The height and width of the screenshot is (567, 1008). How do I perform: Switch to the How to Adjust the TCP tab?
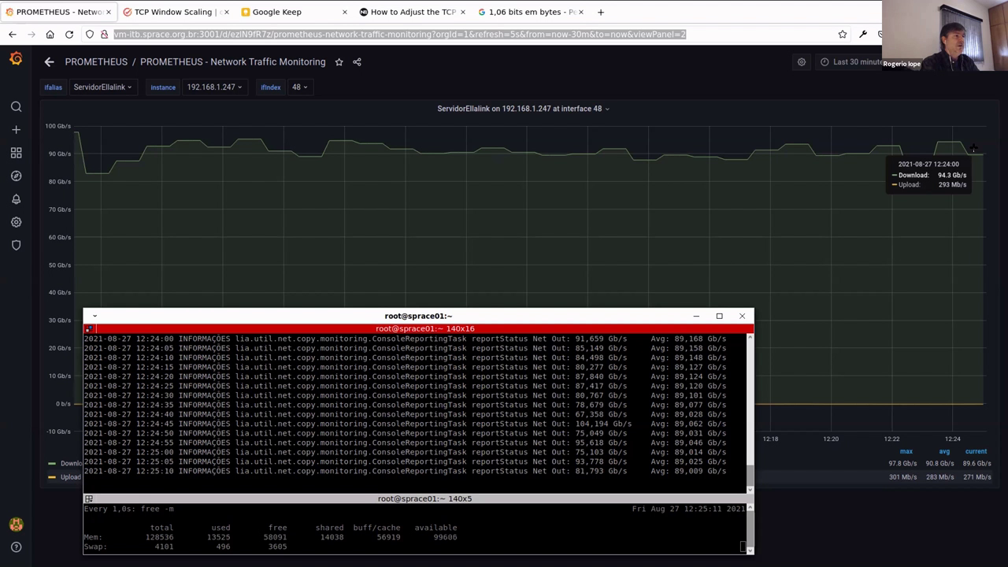(413, 12)
